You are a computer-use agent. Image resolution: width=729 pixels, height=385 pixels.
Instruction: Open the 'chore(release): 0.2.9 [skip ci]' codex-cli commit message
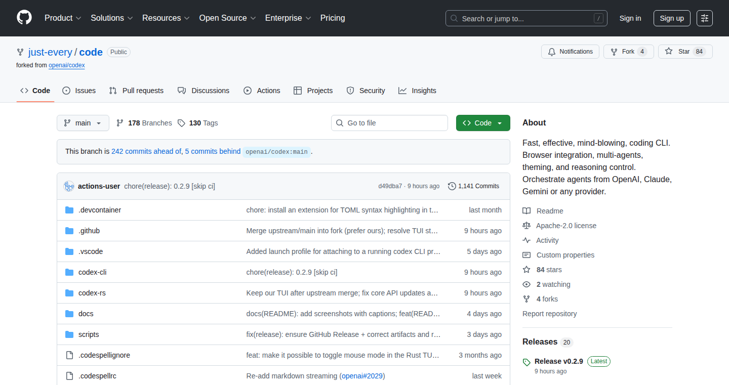point(292,272)
